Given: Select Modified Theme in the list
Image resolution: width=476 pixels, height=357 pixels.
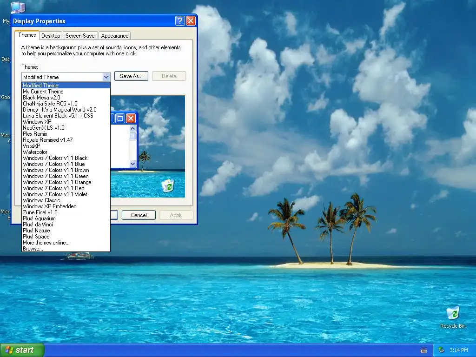Looking at the screenshot, I should click(x=66, y=86).
